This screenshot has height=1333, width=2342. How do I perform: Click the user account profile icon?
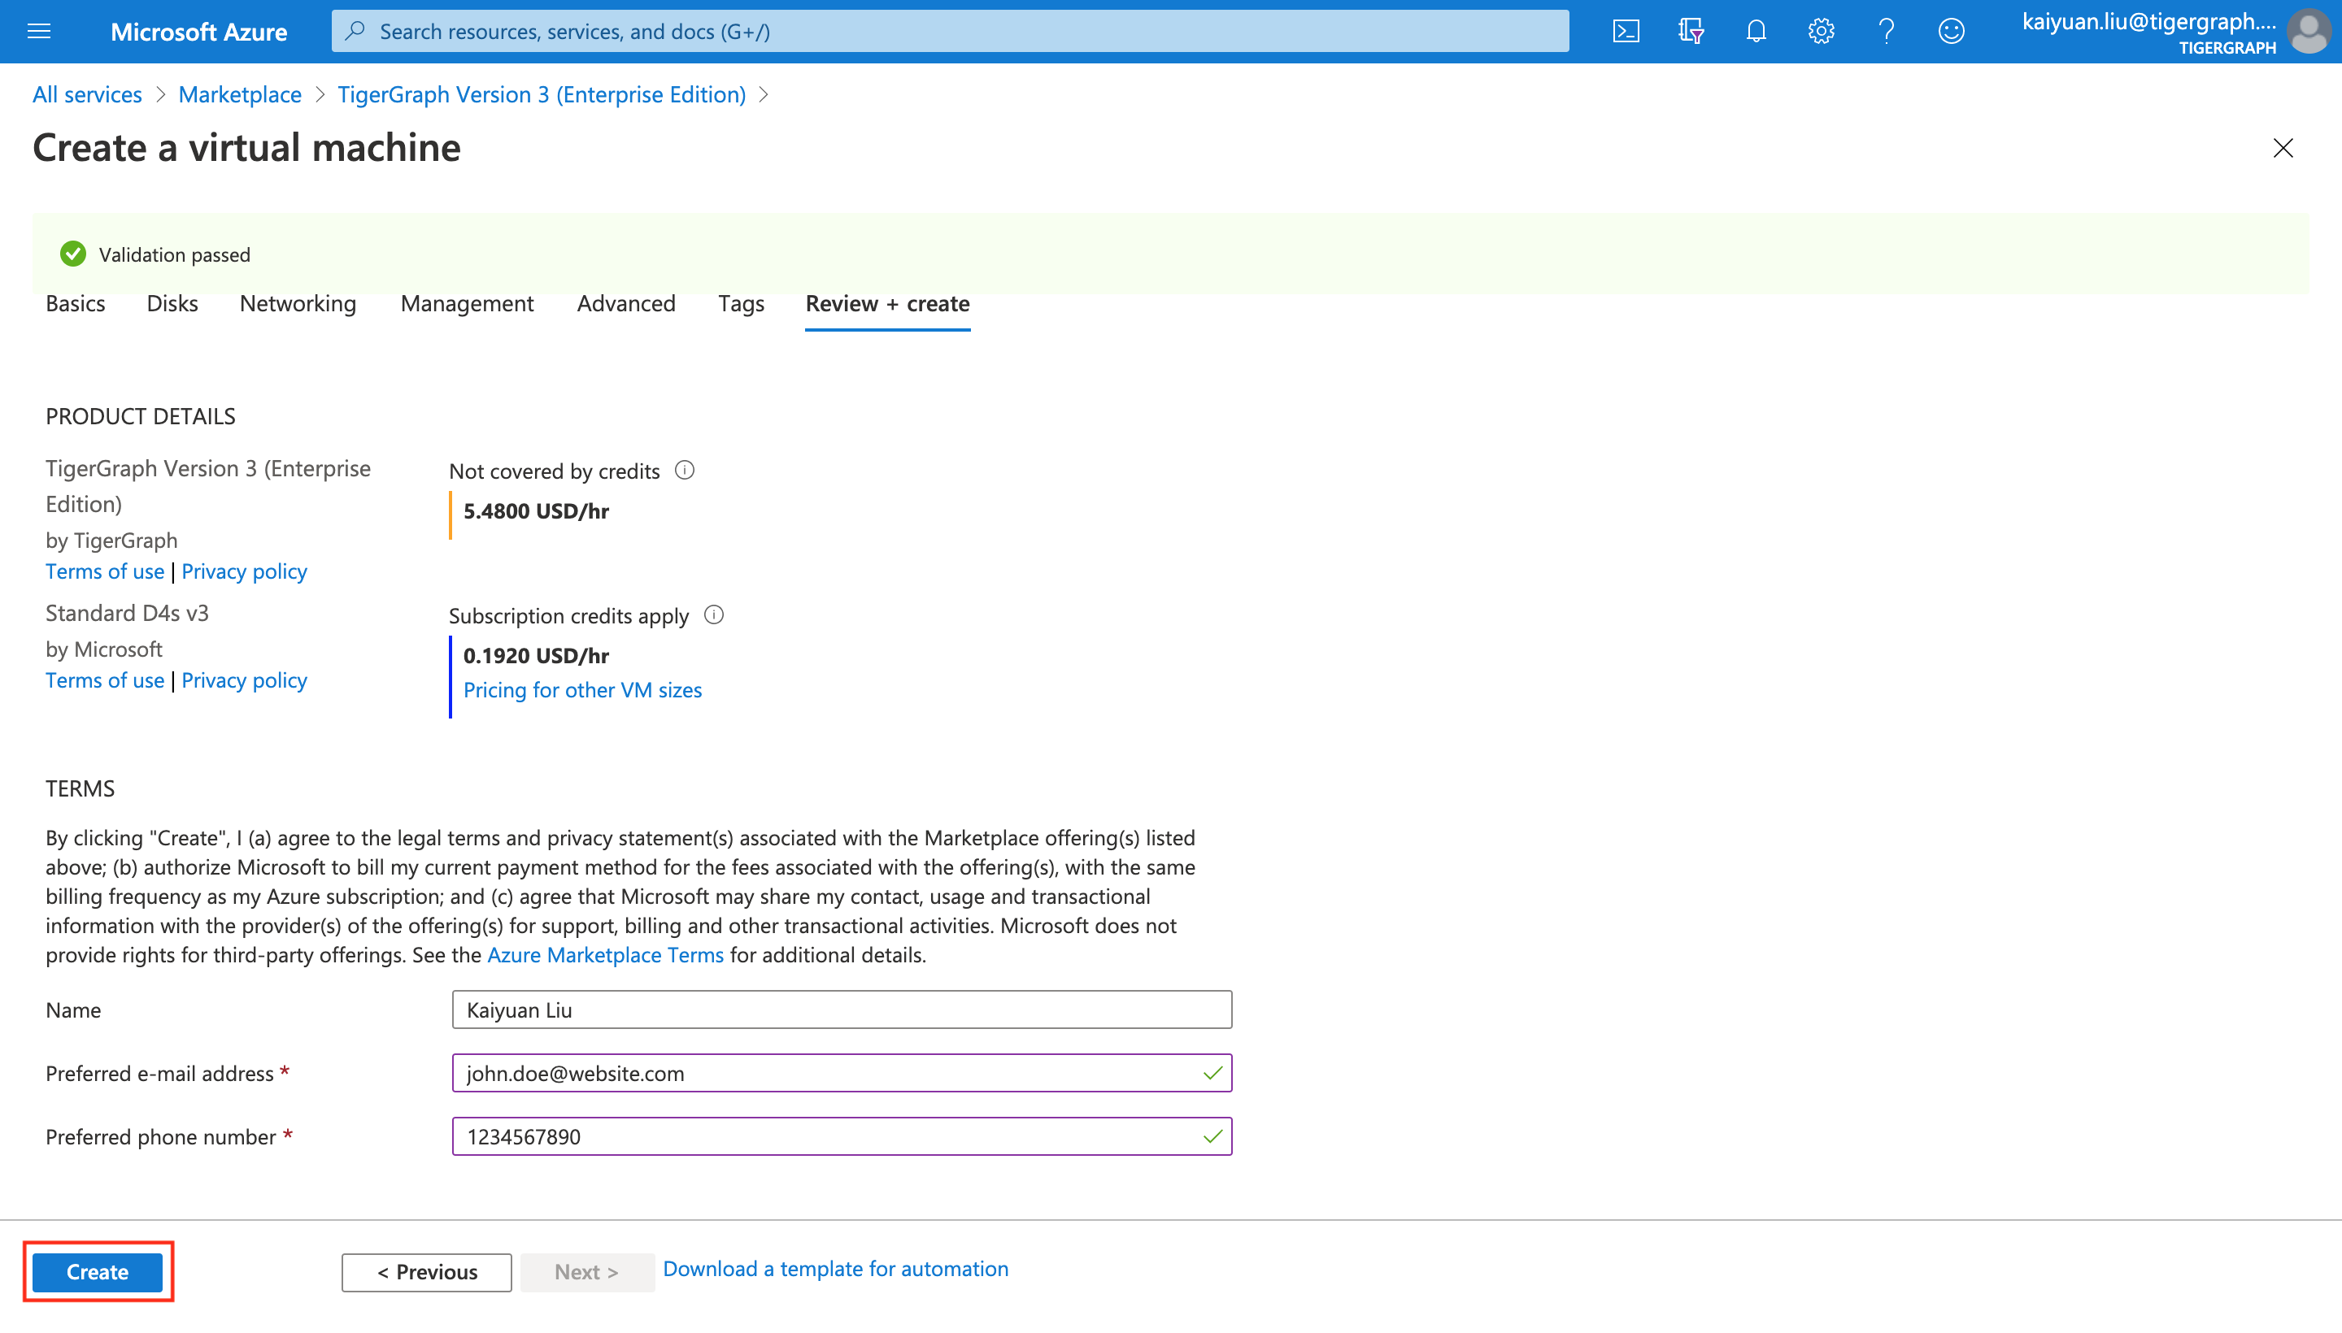(x=2309, y=31)
